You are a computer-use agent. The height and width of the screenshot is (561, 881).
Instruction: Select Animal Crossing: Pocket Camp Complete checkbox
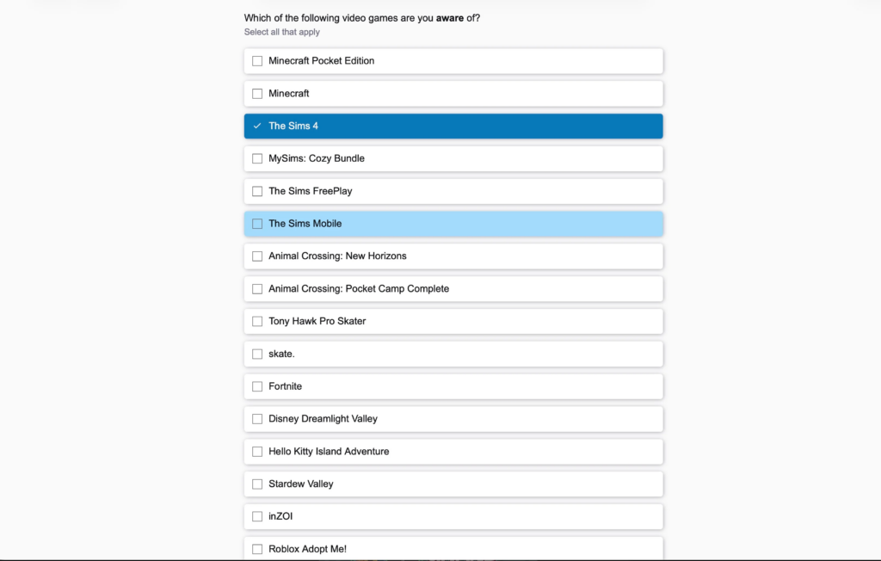click(x=257, y=289)
